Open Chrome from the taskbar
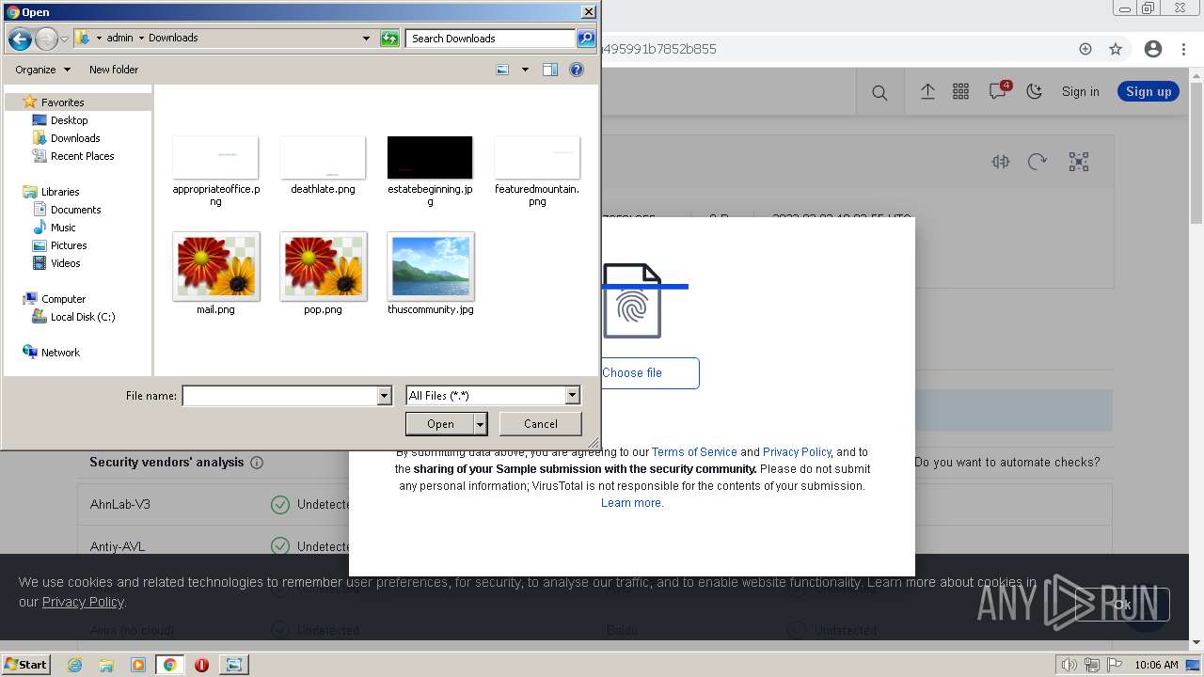Image resolution: width=1204 pixels, height=677 pixels. point(169,665)
